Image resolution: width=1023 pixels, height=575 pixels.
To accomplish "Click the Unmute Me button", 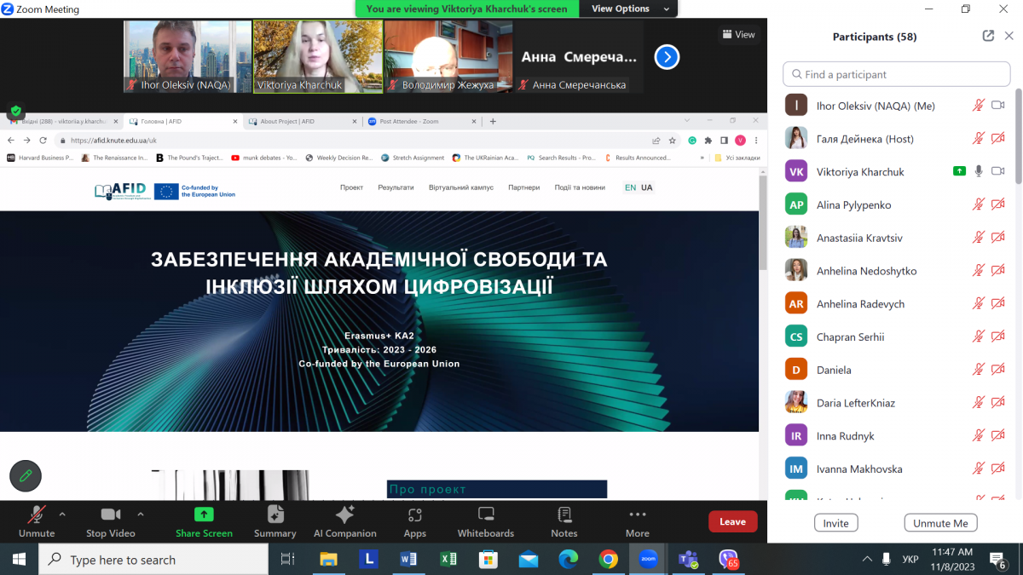I will pos(940,522).
